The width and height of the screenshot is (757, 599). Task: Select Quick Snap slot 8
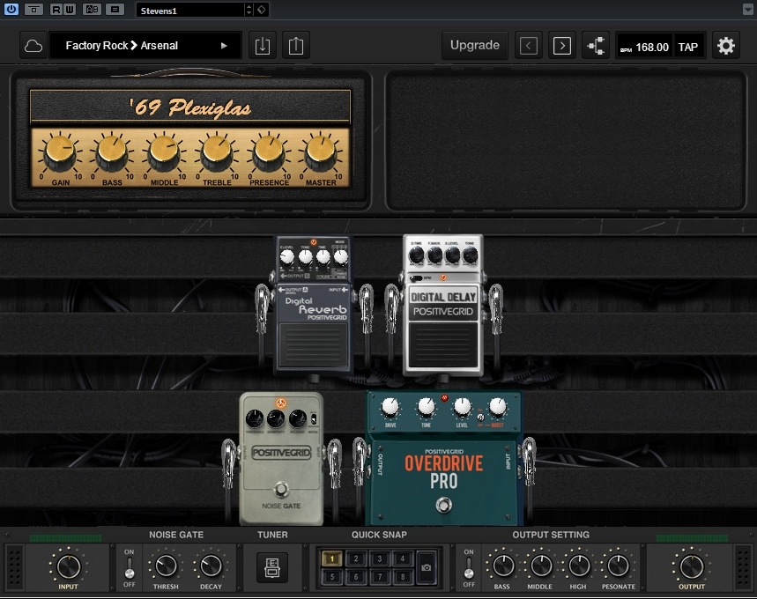tap(403, 576)
